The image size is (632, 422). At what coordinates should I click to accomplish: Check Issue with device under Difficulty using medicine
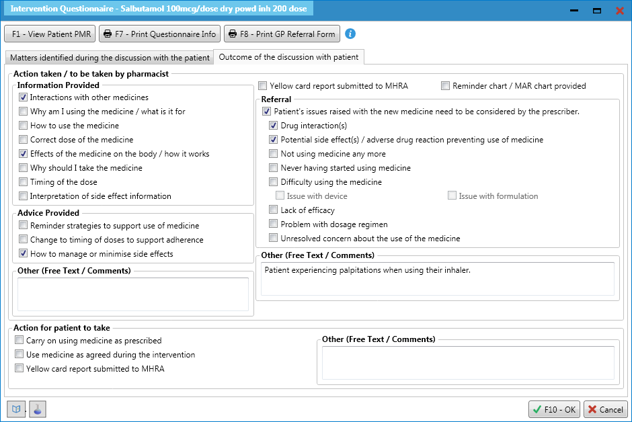click(x=280, y=195)
